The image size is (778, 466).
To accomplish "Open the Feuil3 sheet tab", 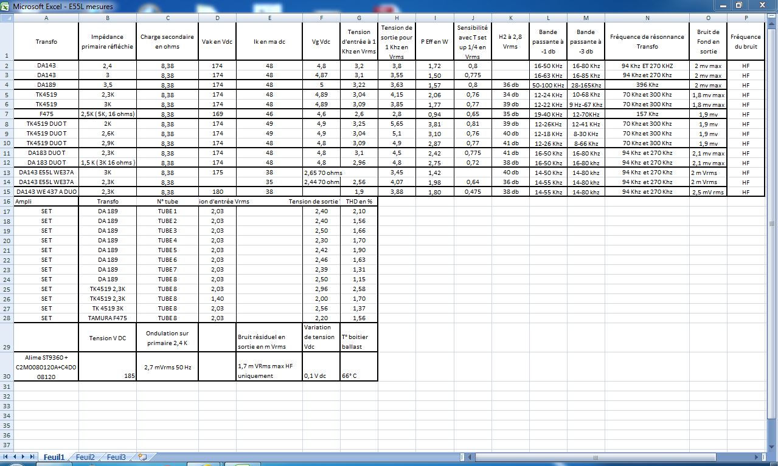I will pyautogui.click(x=116, y=457).
